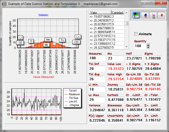169x132 pixels.
Task: Click the Tol.Sup. field showing 26
Action: (97, 79)
